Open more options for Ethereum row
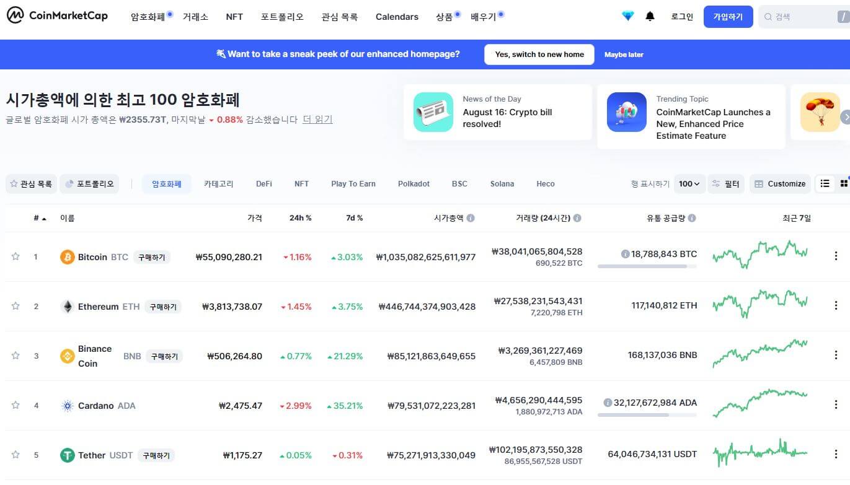This screenshot has height=485, width=850. (836, 305)
